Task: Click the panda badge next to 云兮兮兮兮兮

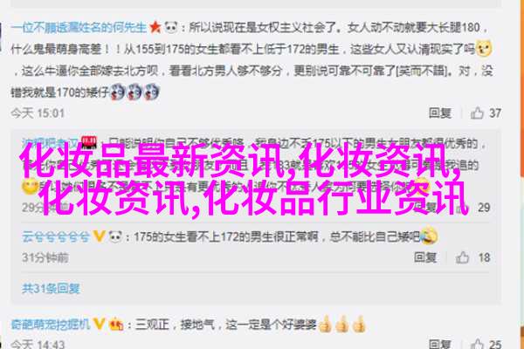Action: point(115,236)
